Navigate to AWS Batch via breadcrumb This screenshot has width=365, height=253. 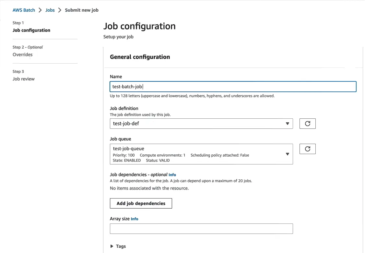[x=24, y=10]
